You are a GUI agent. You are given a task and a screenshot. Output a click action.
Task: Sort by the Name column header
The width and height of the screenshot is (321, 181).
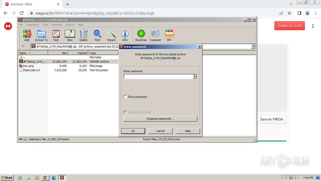point(33,53)
